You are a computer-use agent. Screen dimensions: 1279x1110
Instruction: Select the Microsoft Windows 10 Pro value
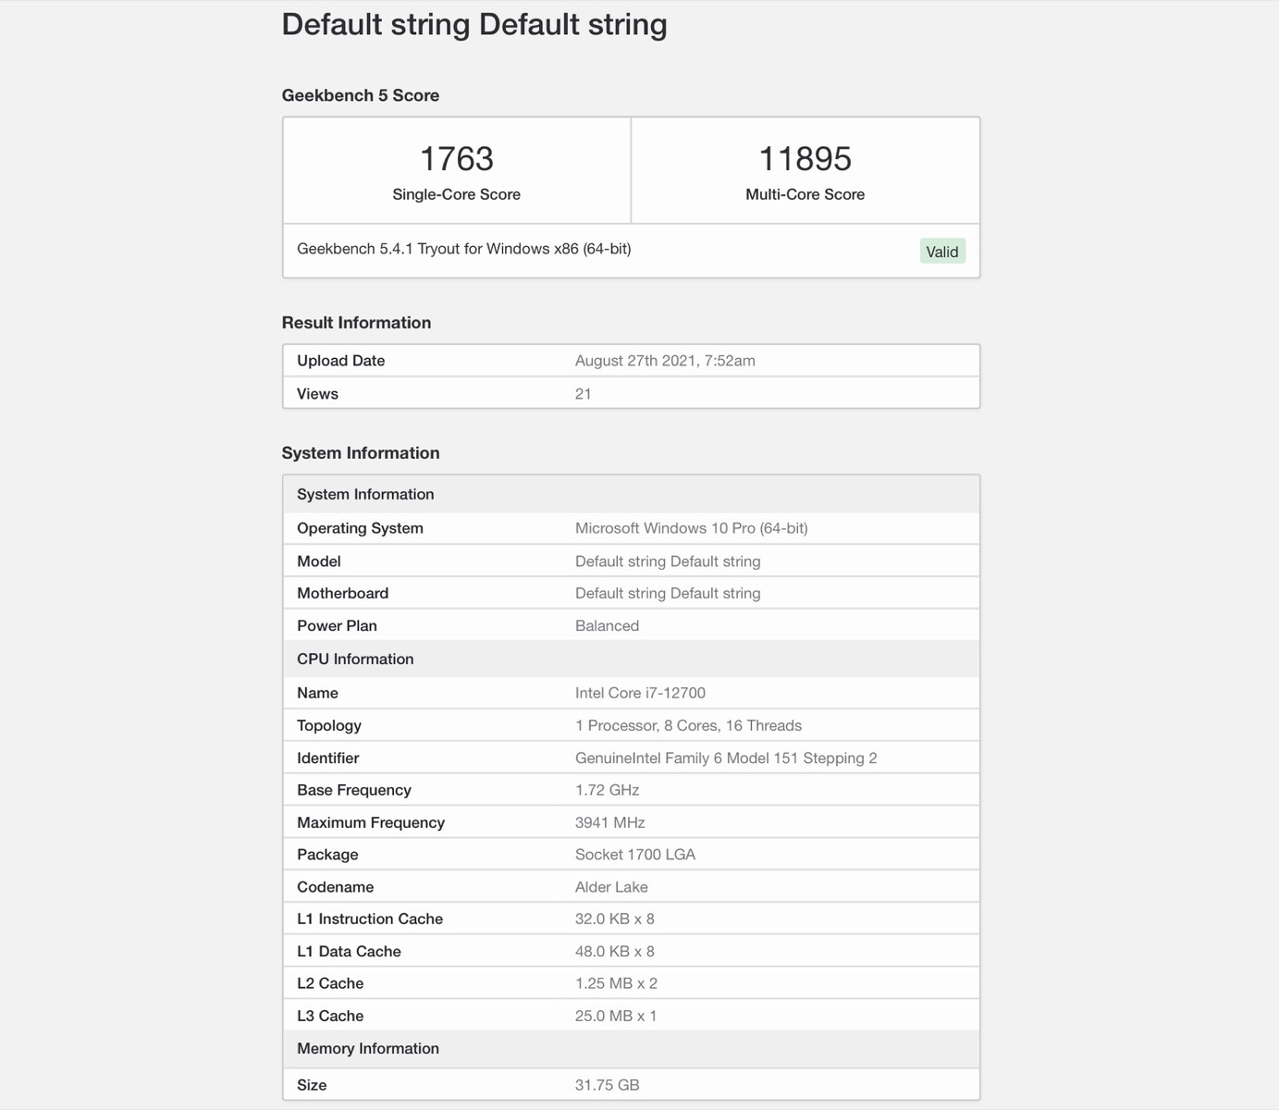691,528
